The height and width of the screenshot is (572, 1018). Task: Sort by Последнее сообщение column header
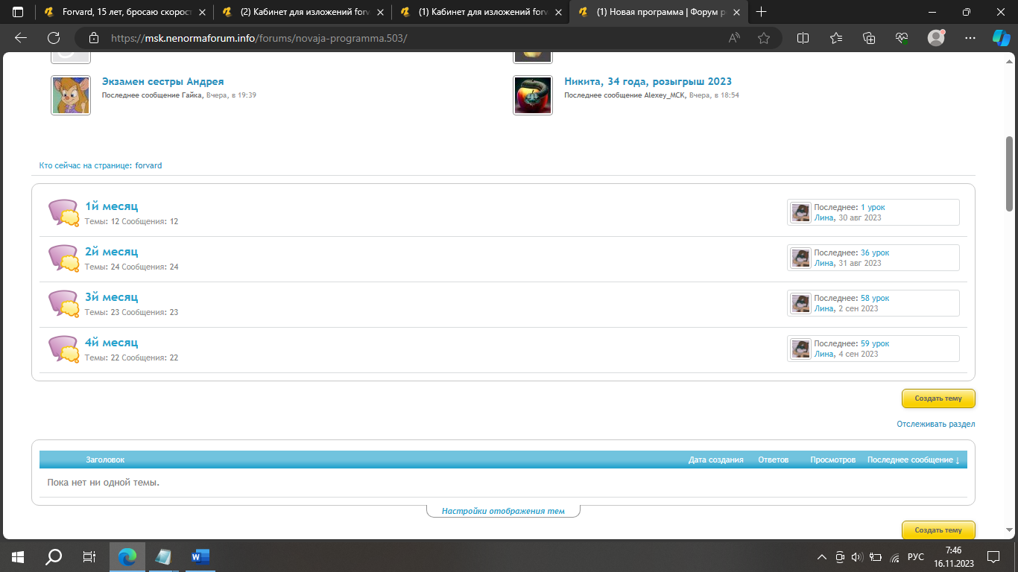[913, 460]
